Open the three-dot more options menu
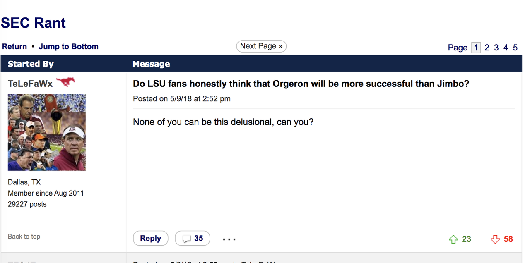Screen dimensions: 530x263 (229, 239)
